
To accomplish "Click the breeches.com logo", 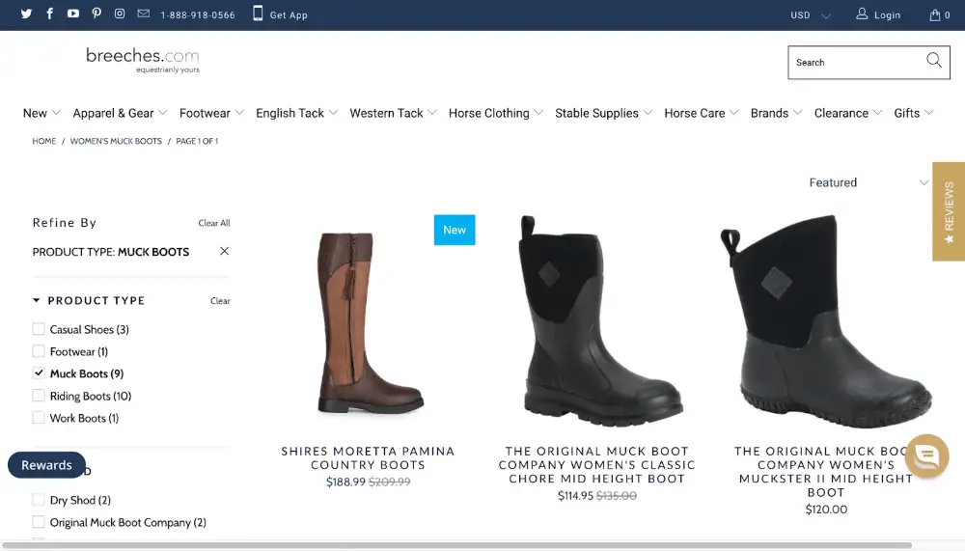I will (x=143, y=61).
